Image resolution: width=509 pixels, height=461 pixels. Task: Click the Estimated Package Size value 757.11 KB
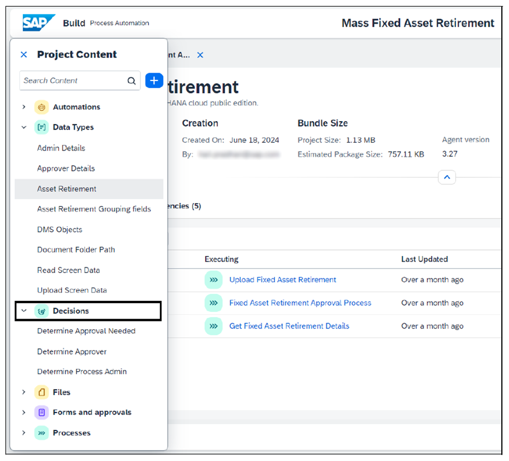point(406,154)
